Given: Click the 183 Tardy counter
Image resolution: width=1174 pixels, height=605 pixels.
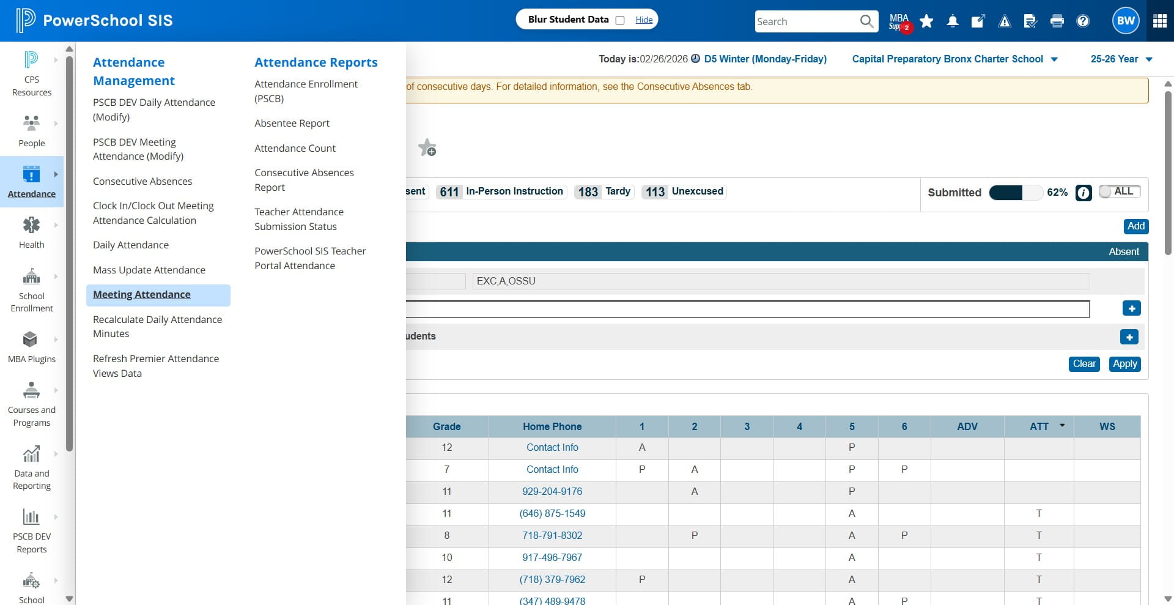Looking at the screenshot, I should pos(604,192).
